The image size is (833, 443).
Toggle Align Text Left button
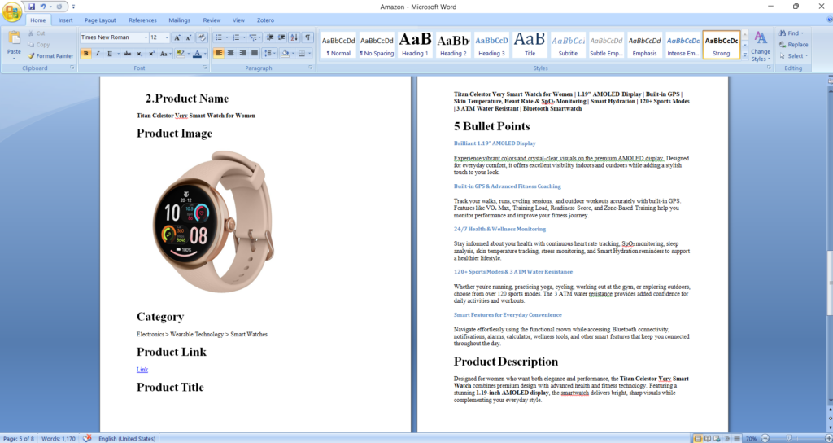pyautogui.click(x=218, y=54)
